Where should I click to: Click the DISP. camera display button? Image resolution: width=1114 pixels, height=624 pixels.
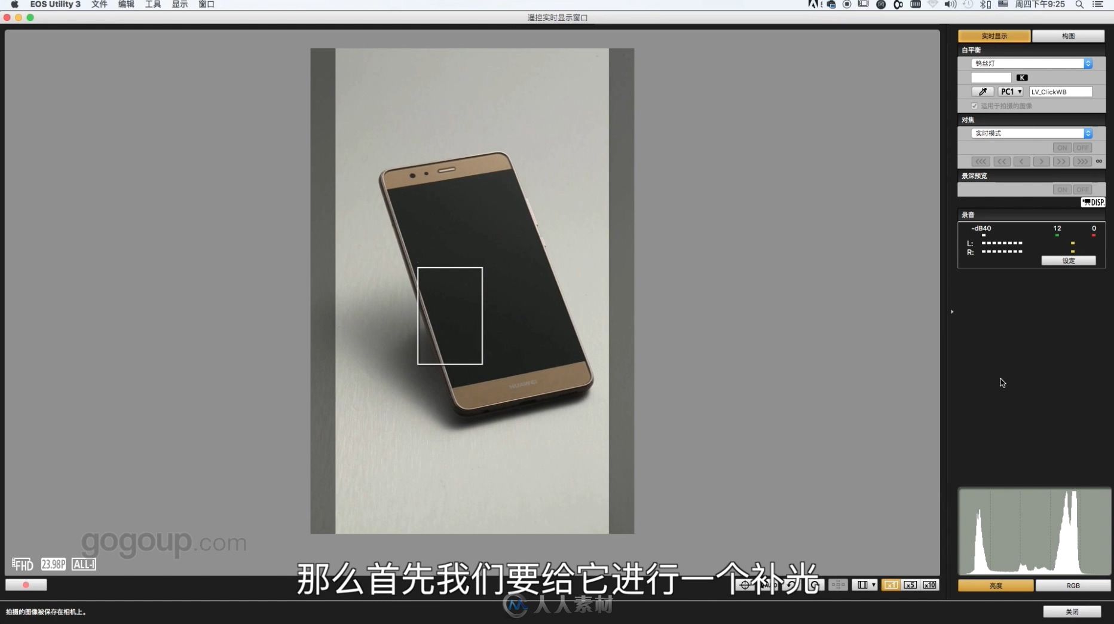tap(1093, 202)
